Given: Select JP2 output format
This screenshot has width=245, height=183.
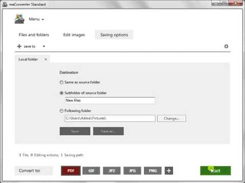Looking at the screenshot, I should click(x=112, y=171).
